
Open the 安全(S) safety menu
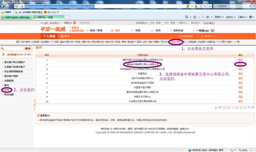[231, 17]
